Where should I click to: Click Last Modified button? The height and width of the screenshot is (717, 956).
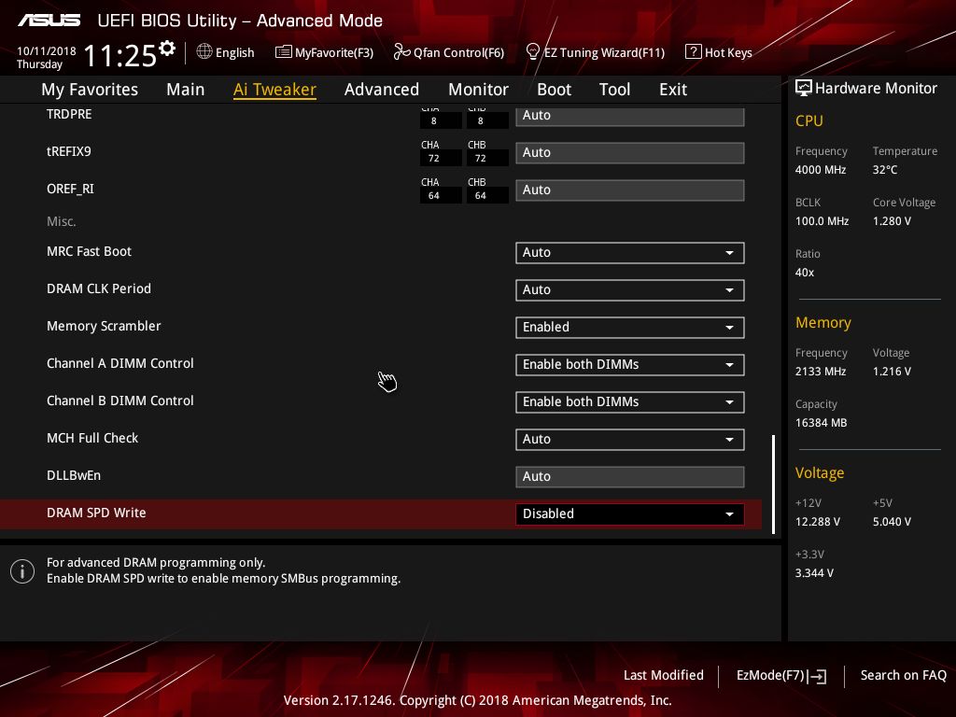(x=664, y=676)
